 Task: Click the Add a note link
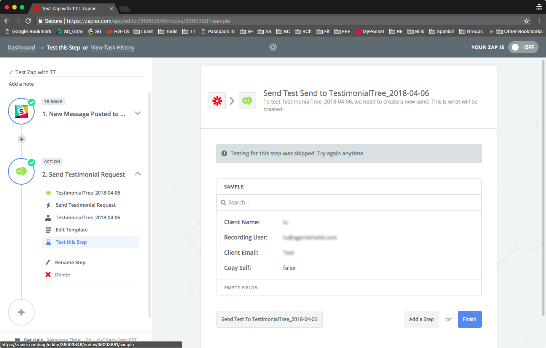pos(21,84)
